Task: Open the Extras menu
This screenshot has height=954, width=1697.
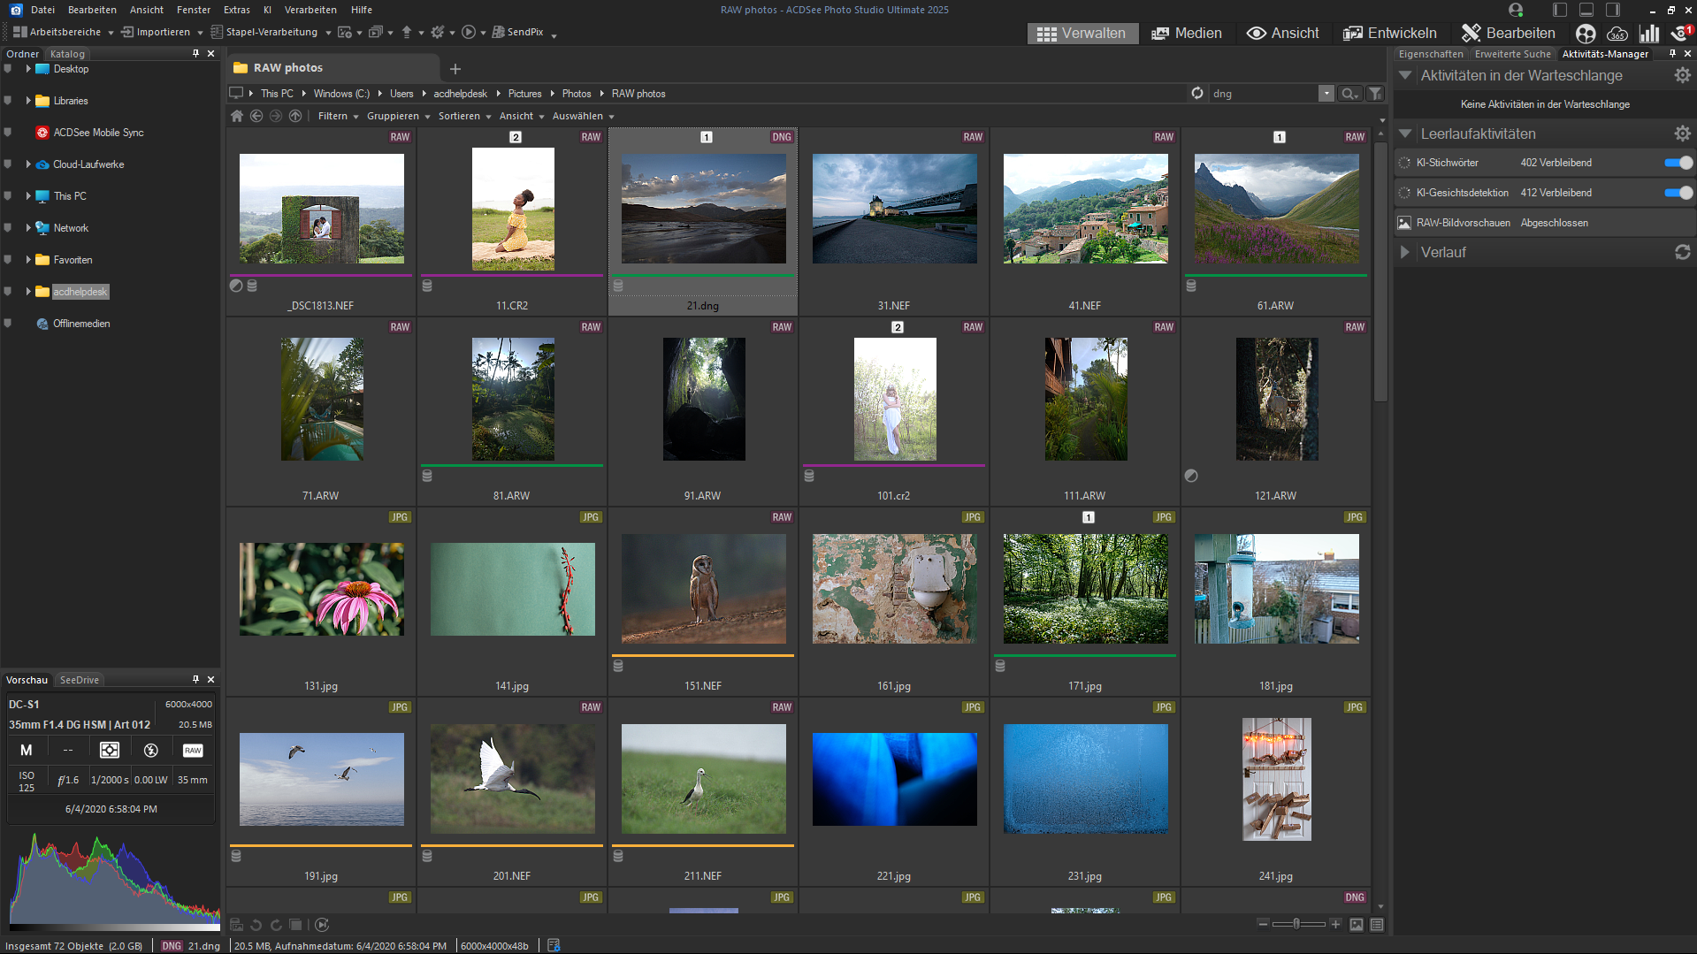Action: 236,10
